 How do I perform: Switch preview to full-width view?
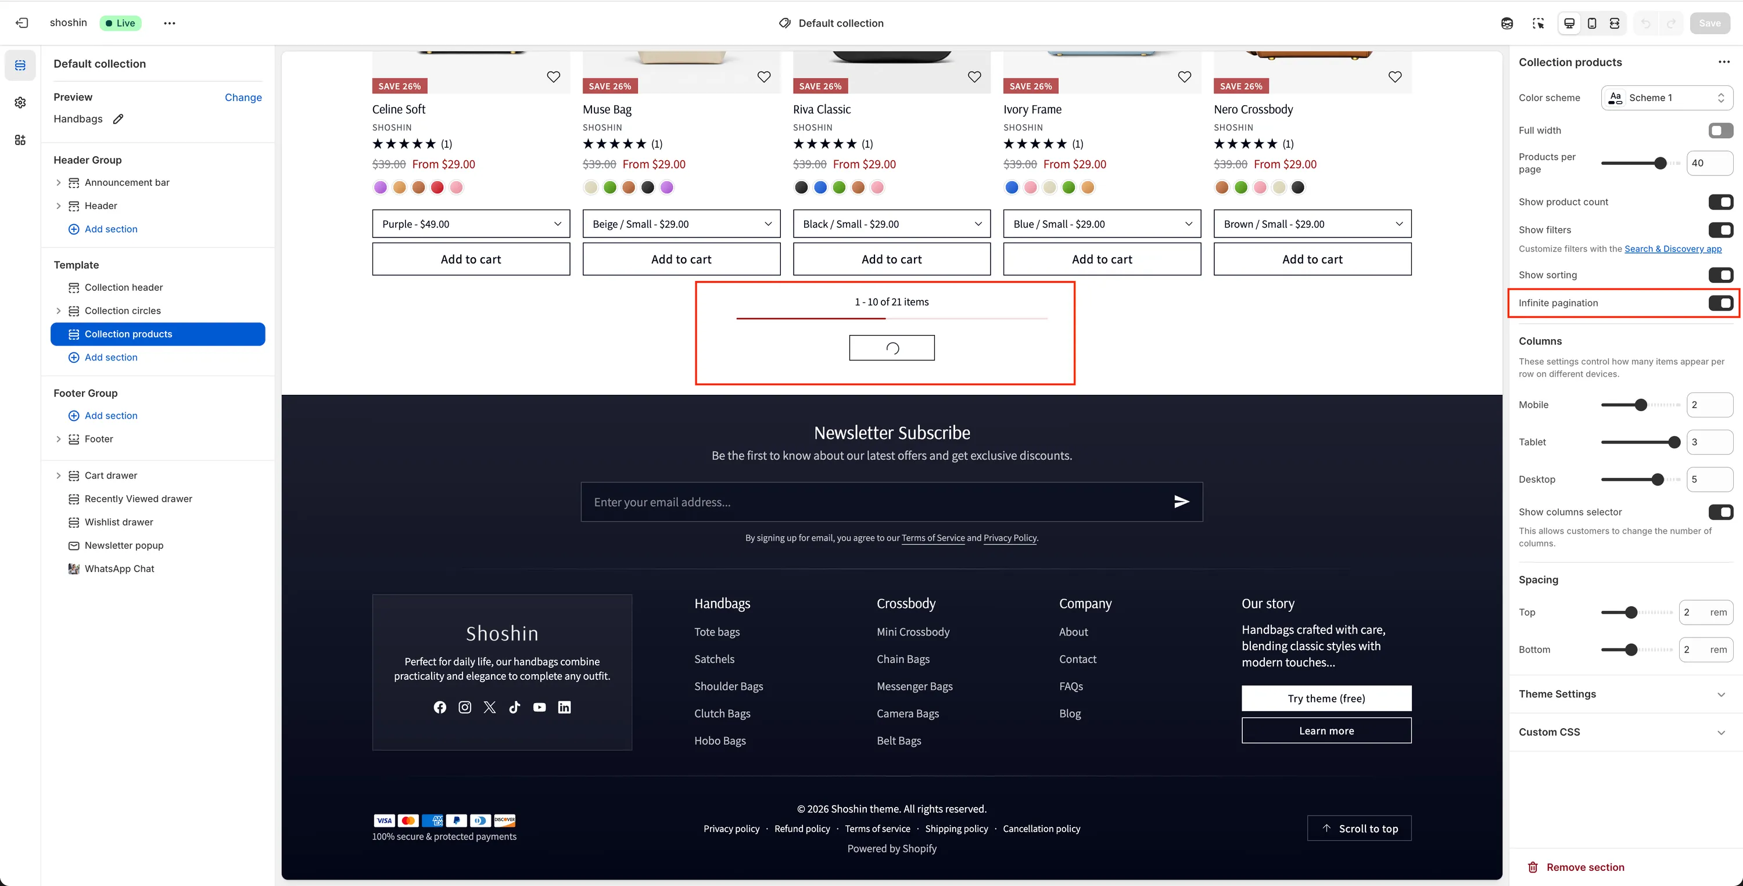[1615, 22]
